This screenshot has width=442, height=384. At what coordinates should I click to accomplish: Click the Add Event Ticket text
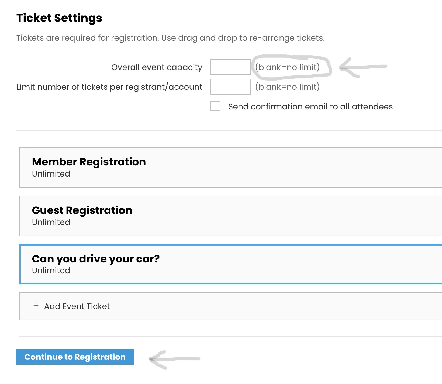[x=77, y=306]
